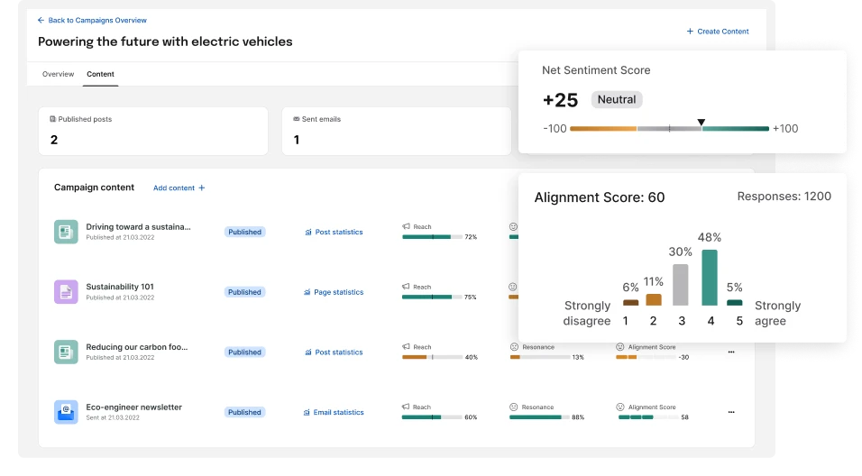Click Published badge for Sustainability 101
The height and width of the screenshot is (476, 862).
244,292
